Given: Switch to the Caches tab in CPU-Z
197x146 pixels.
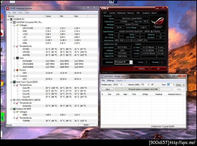Looking at the screenshot, I should pos(112,13).
